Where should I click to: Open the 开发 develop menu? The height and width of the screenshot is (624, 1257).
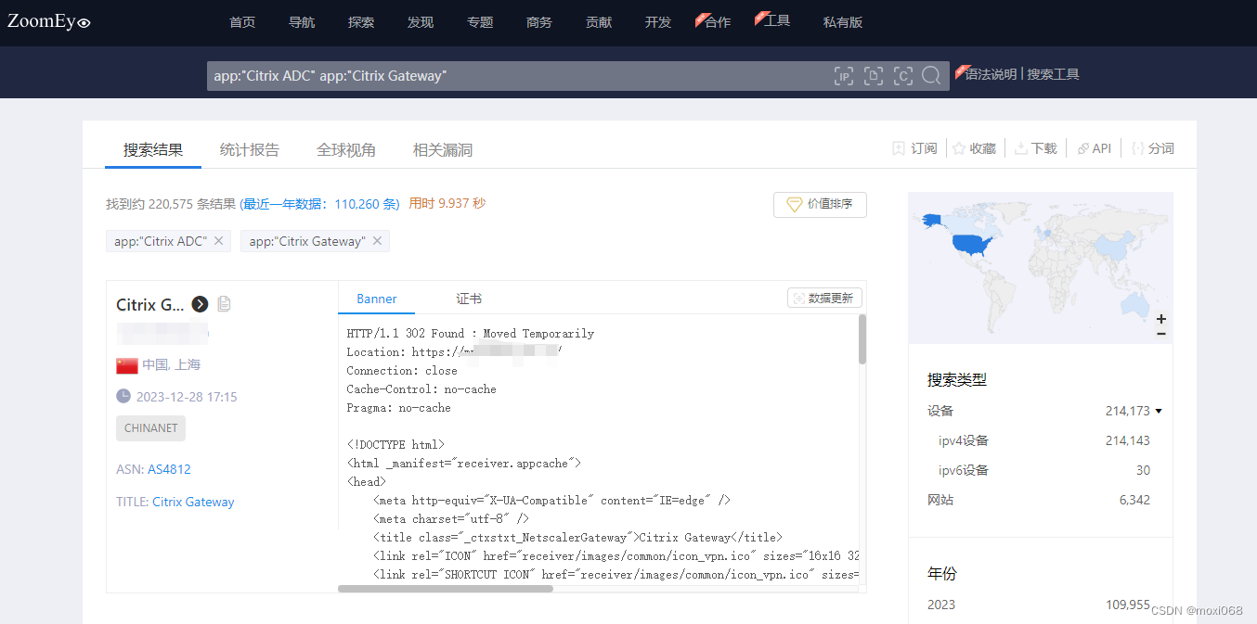[x=658, y=22]
